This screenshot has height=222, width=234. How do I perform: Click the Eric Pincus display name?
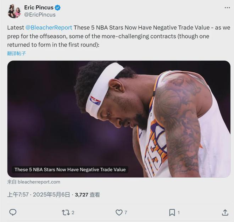click(39, 7)
